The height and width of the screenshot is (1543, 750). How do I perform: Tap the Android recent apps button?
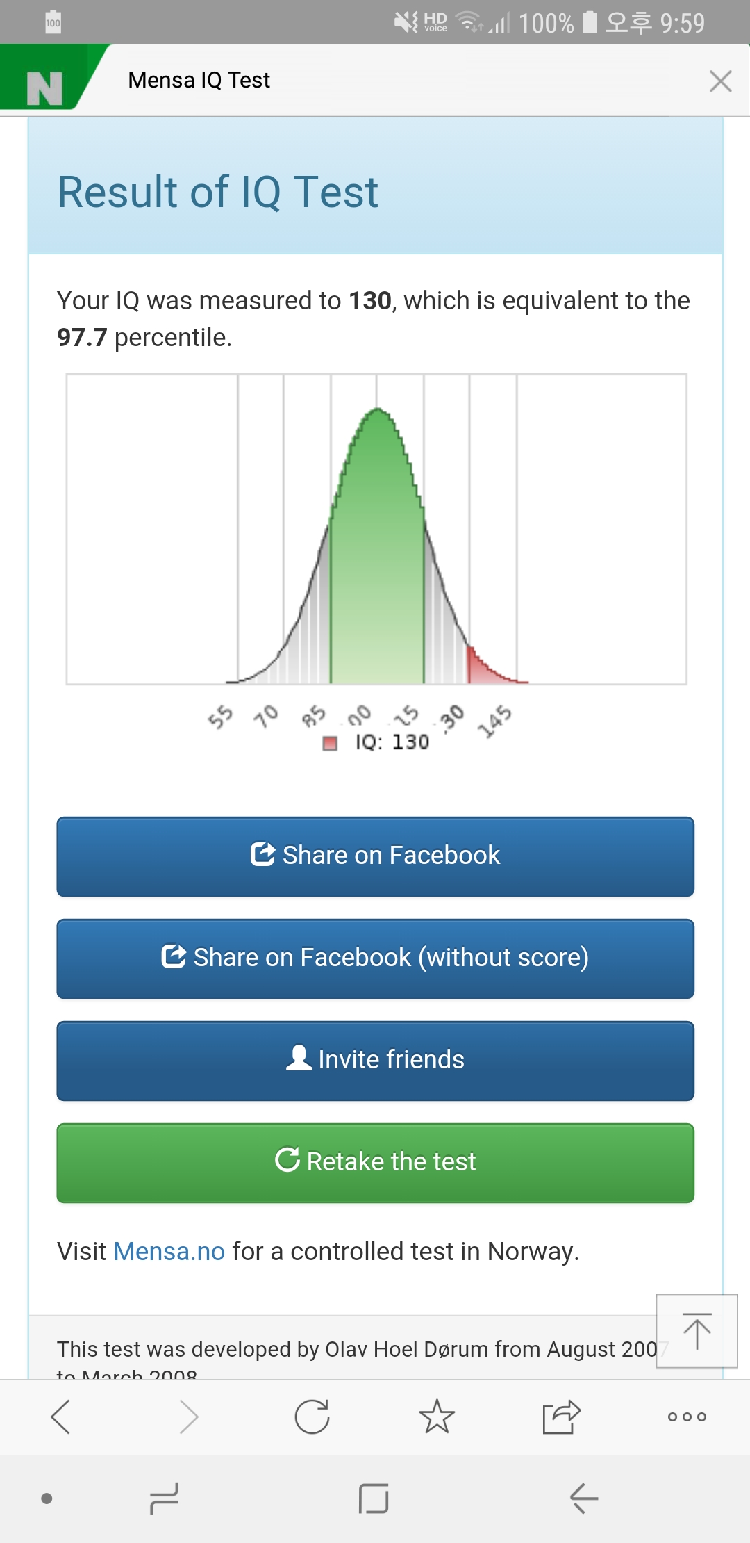[164, 1499]
